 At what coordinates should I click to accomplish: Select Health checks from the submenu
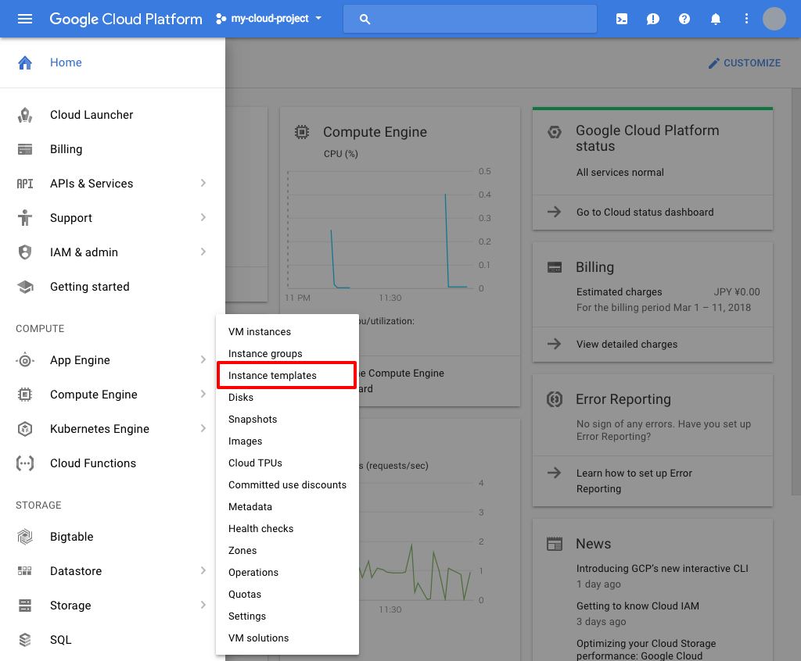pos(287,529)
